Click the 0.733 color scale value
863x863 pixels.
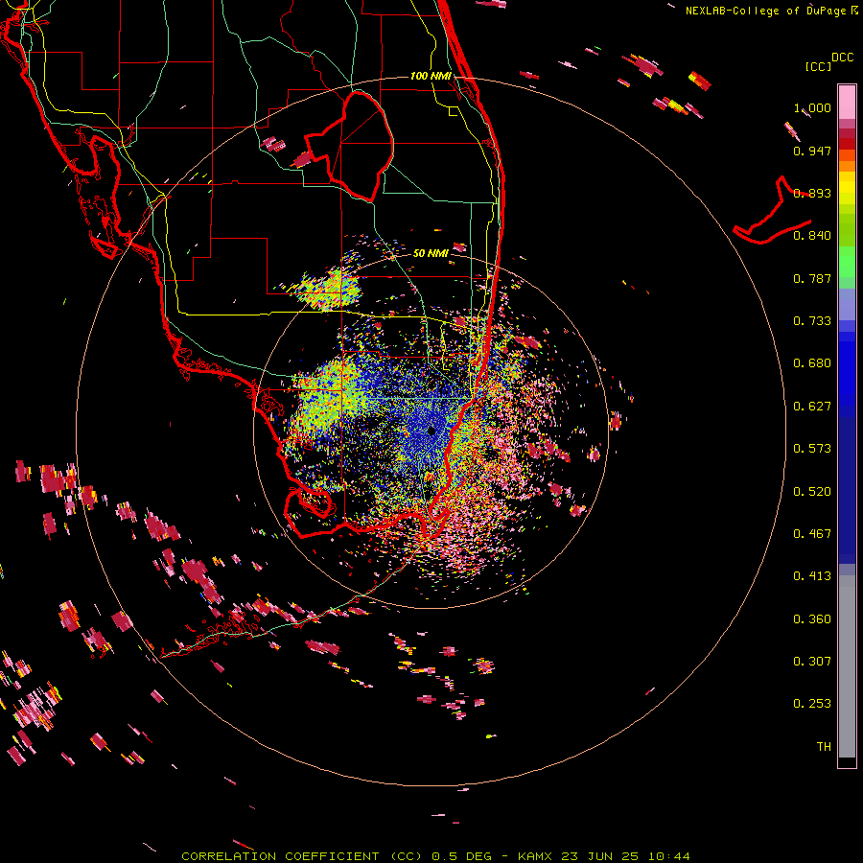(812, 321)
